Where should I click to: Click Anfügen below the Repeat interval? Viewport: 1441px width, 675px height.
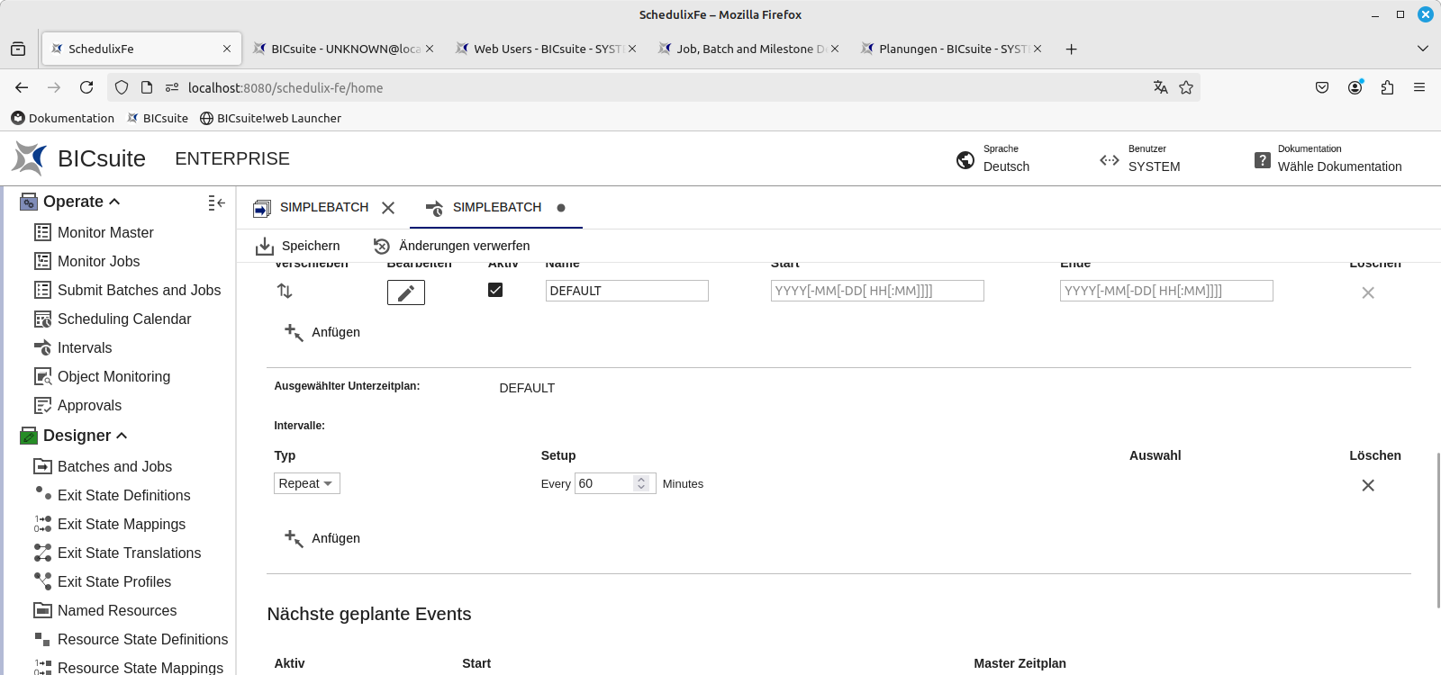(x=322, y=538)
